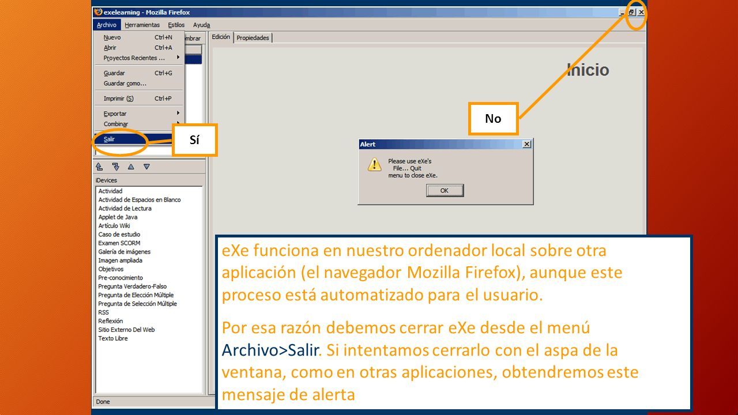Minimize the exelearning Firefox window
This screenshot has height=415, width=738.
point(623,12)
